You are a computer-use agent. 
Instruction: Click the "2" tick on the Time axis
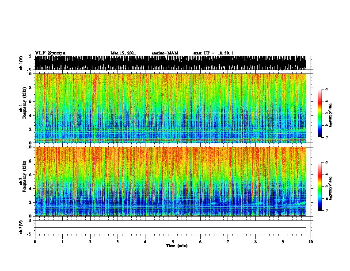click(x=90, y=242)
